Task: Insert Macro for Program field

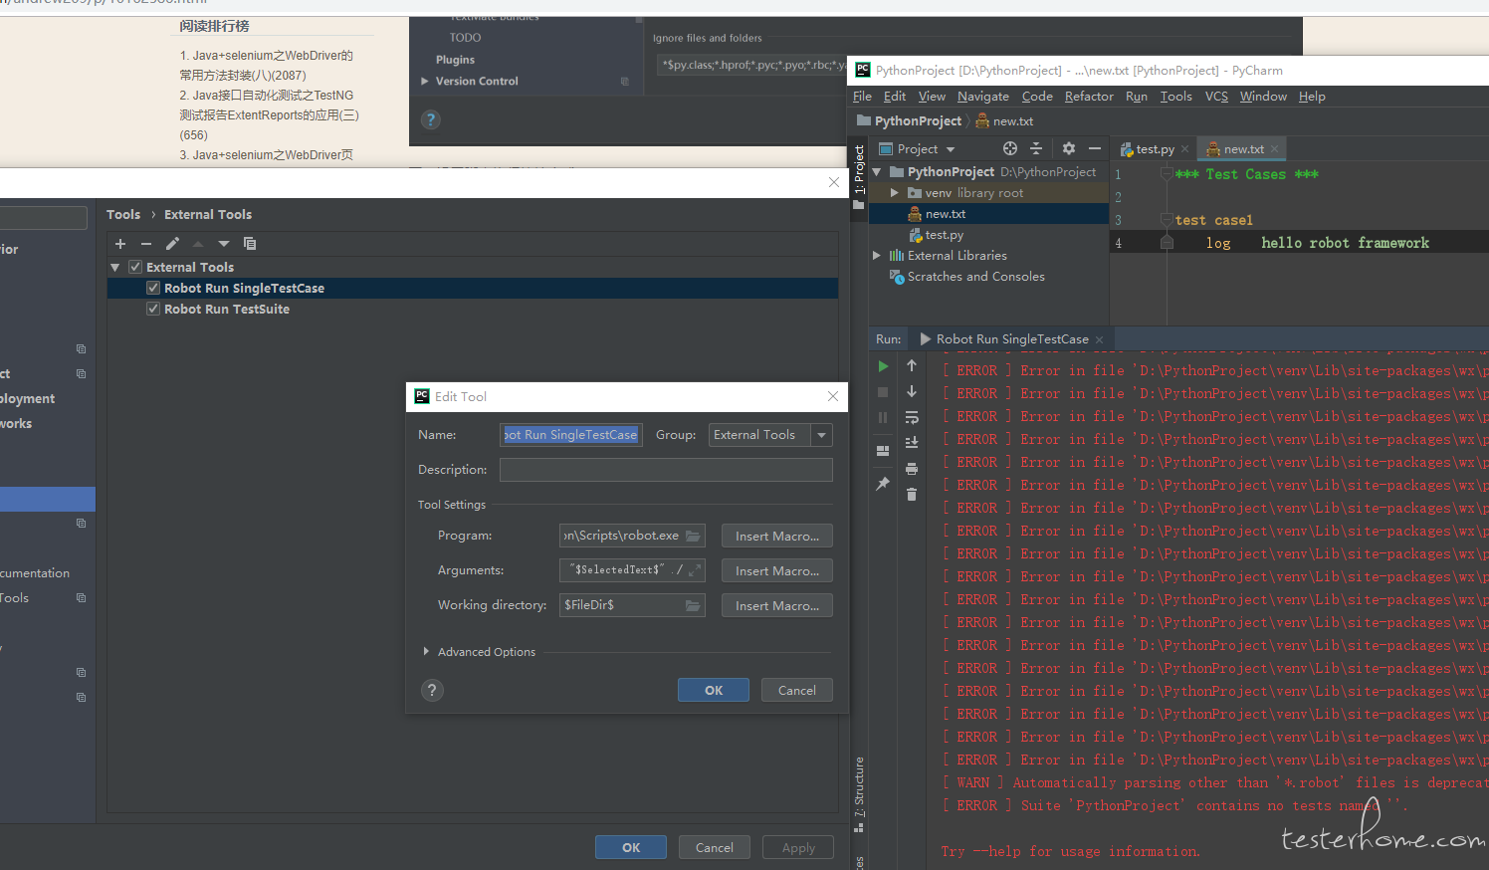Action: pyautogui.click(x=777, y=536)
